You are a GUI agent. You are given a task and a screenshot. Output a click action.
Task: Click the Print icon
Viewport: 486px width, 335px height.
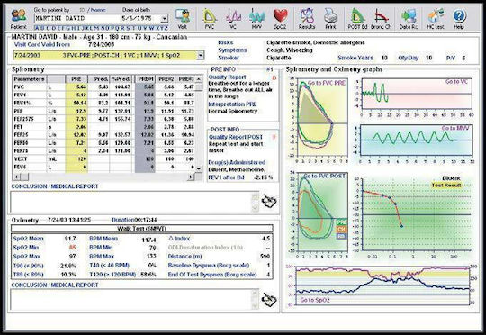point(330,19)
